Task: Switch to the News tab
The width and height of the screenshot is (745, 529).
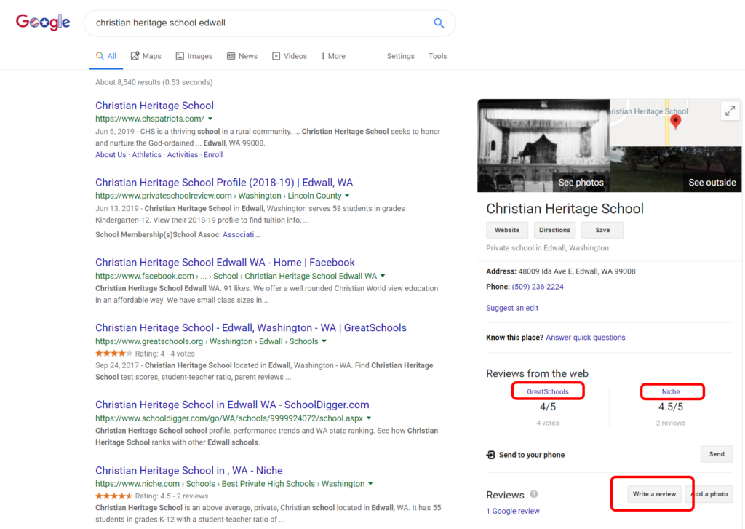Action: click(242, 56)
